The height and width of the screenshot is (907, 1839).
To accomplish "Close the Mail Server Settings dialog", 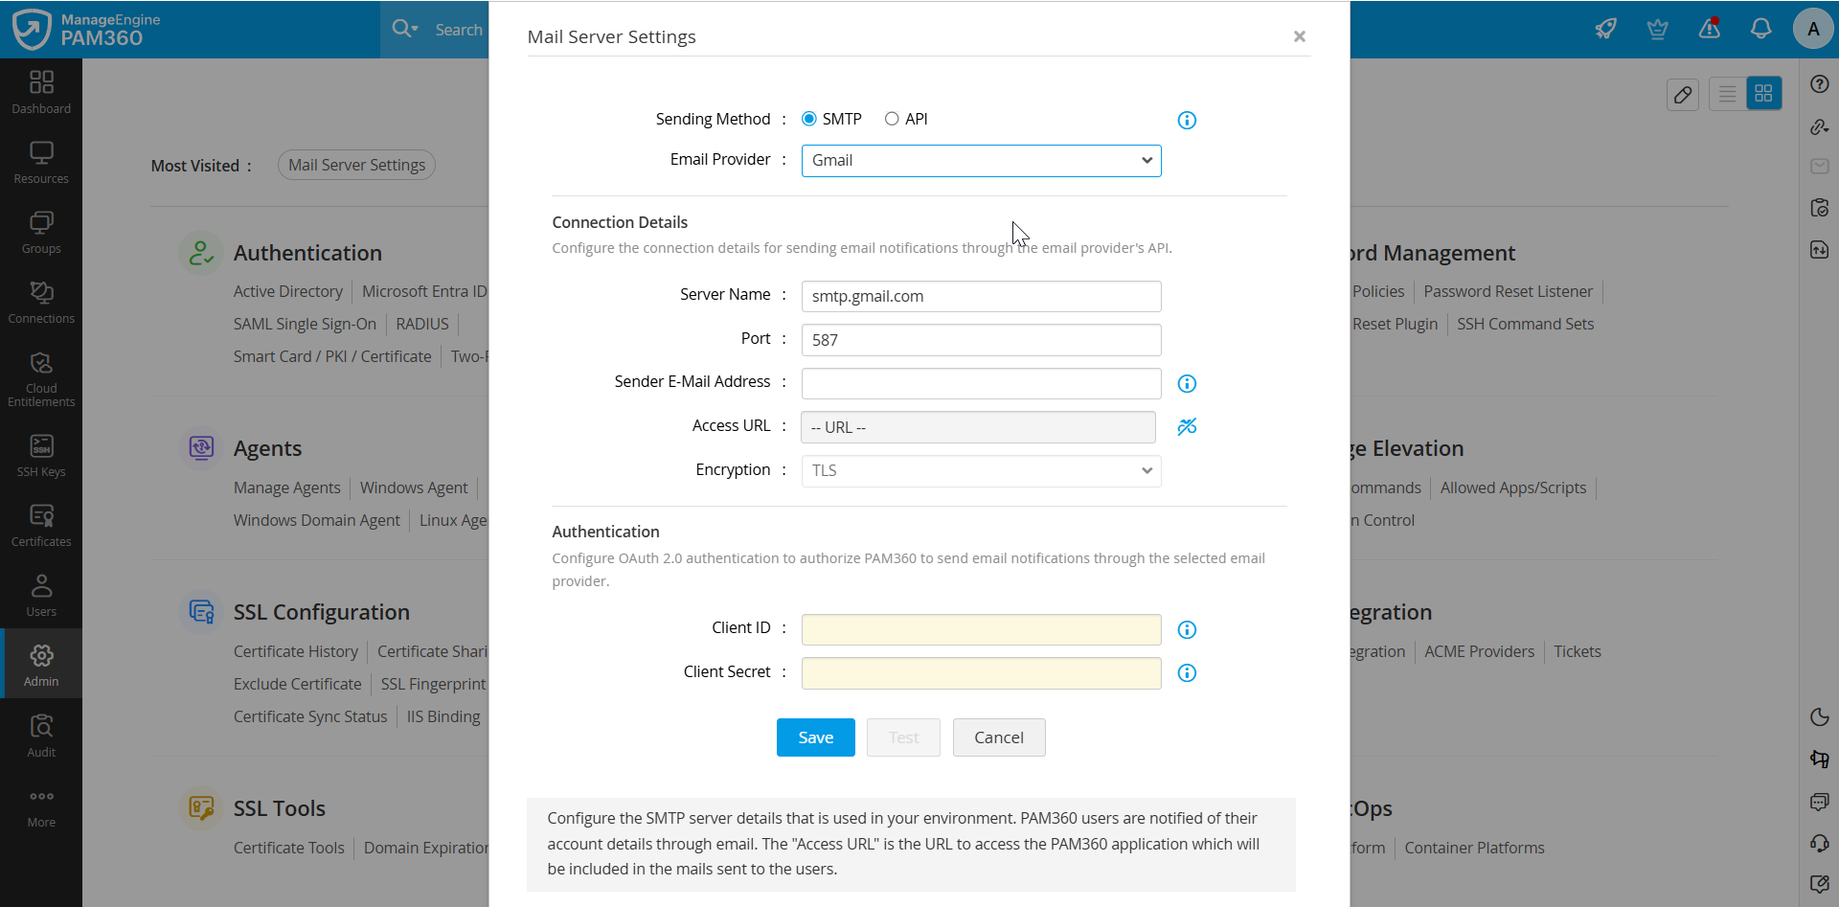I will pos(1300,36).
